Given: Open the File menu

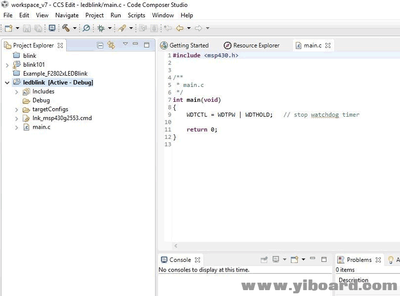Looking at the screenshot, I should (x=8, y=15).
